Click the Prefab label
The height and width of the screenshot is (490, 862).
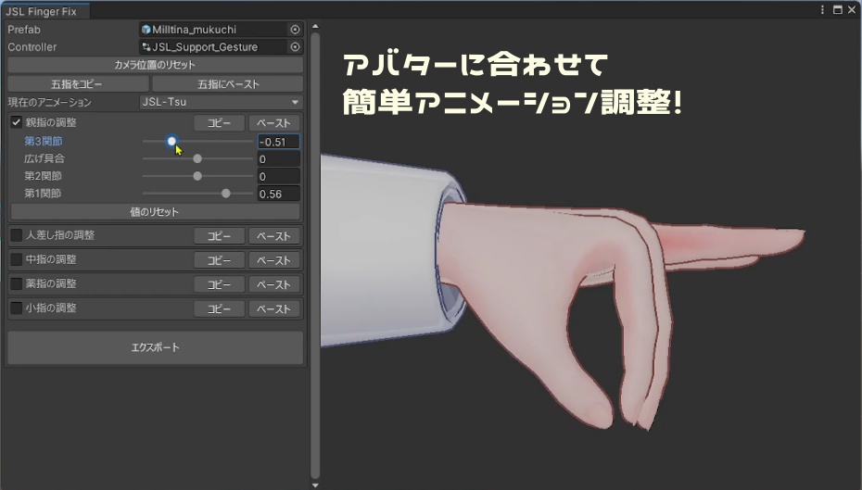pyautogui.click(x=24, y=30)
